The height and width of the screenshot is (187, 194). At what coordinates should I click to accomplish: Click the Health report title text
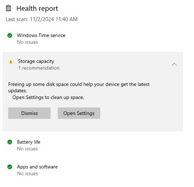[37, 8]
